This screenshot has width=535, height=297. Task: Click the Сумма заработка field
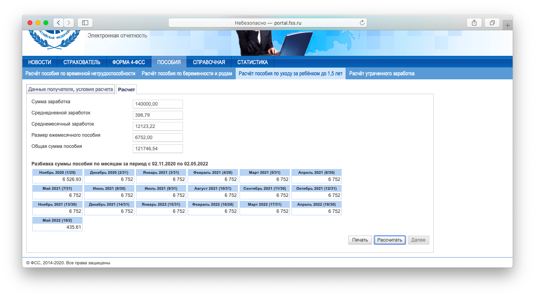(157, 104)
